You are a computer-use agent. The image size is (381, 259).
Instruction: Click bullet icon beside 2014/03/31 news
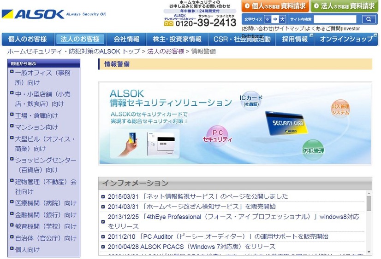click(103, 207)
